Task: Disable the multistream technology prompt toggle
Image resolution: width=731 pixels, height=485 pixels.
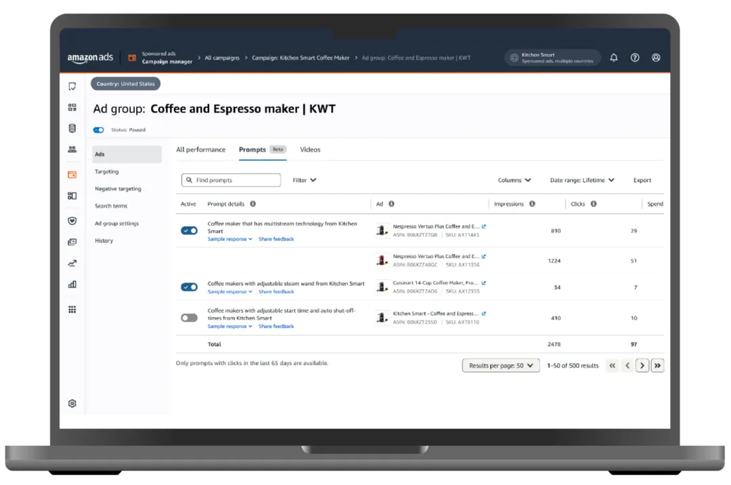Action: [190, 230]
